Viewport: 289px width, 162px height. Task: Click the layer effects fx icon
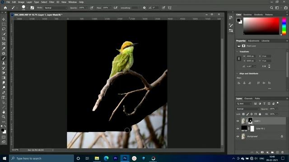257,152
